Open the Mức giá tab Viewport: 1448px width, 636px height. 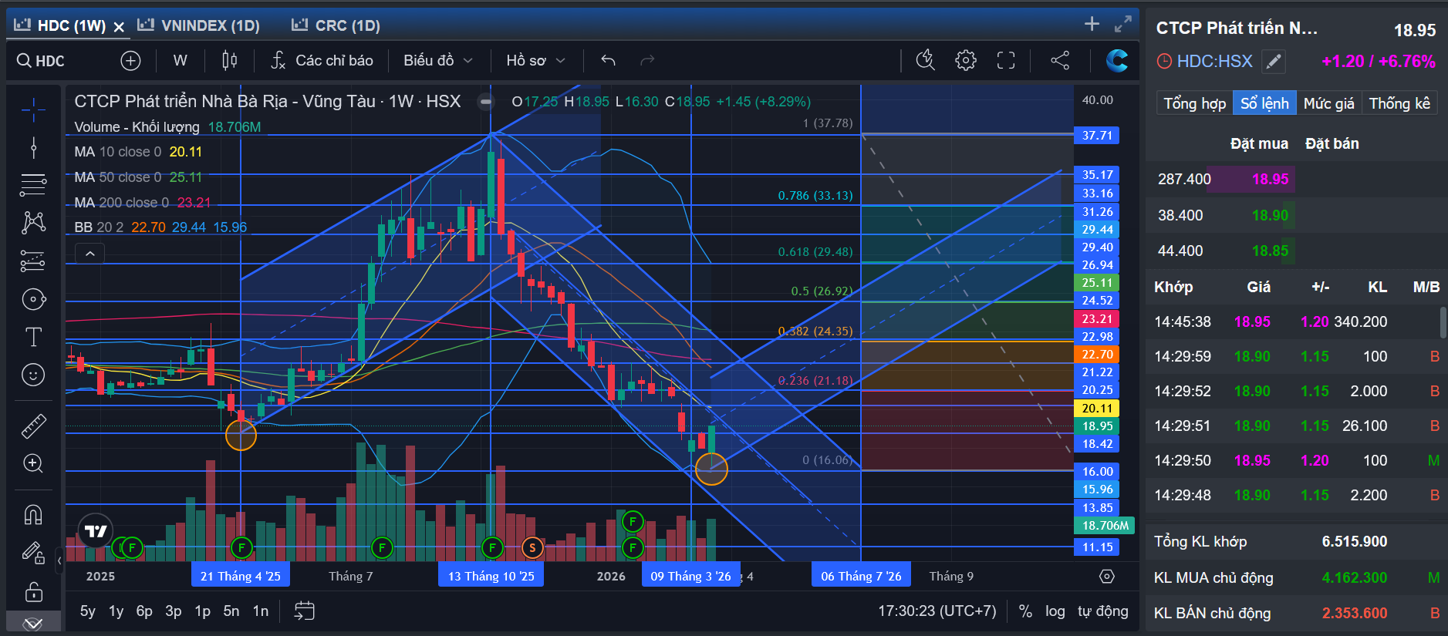coord(1328,103)
